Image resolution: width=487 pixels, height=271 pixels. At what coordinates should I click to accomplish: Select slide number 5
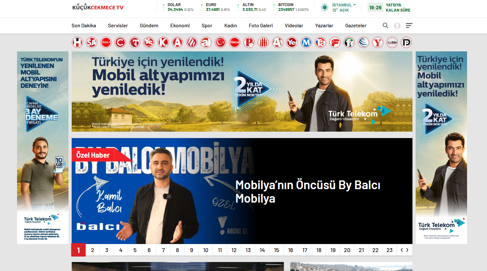click(135, 250)
